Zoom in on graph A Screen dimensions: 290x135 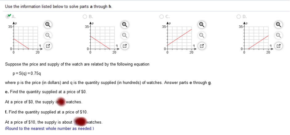48,24
